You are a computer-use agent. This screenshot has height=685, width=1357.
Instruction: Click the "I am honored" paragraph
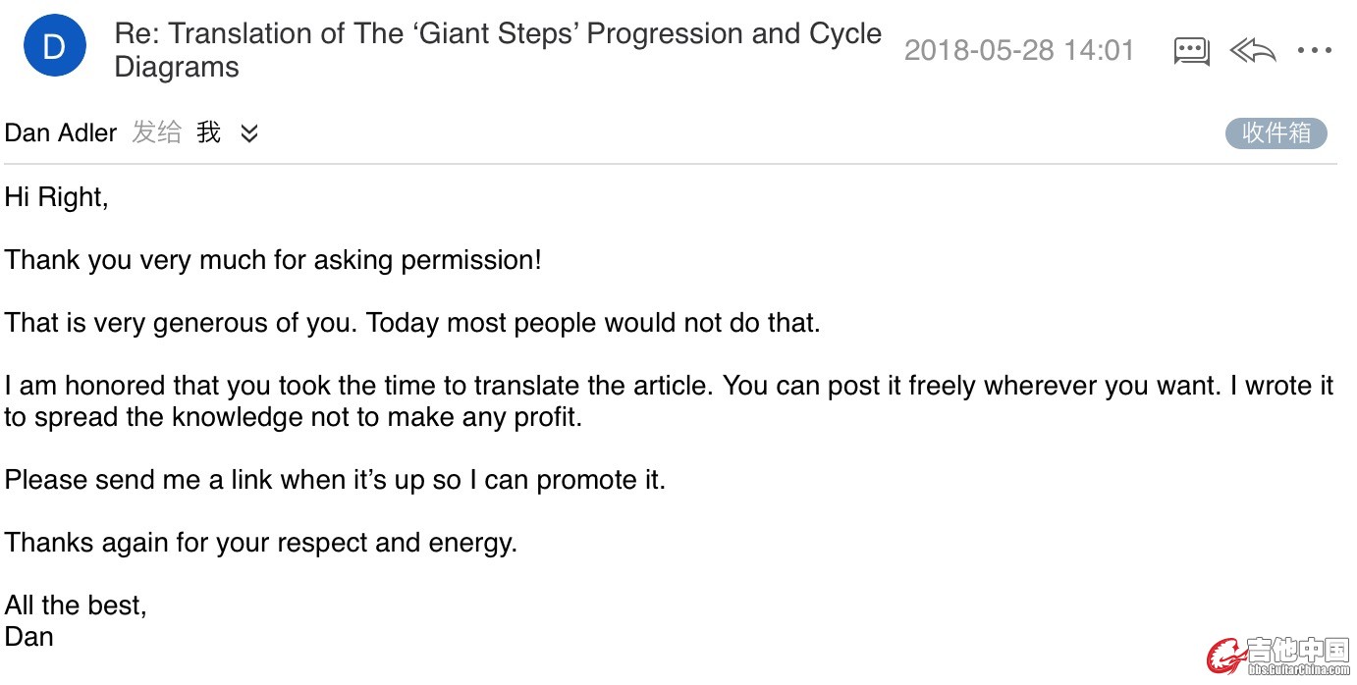click(669, 401)
